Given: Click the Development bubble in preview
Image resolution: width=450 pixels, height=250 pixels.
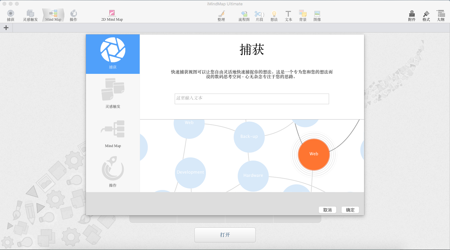Looking at the screenshot, I should click(190, 173).
